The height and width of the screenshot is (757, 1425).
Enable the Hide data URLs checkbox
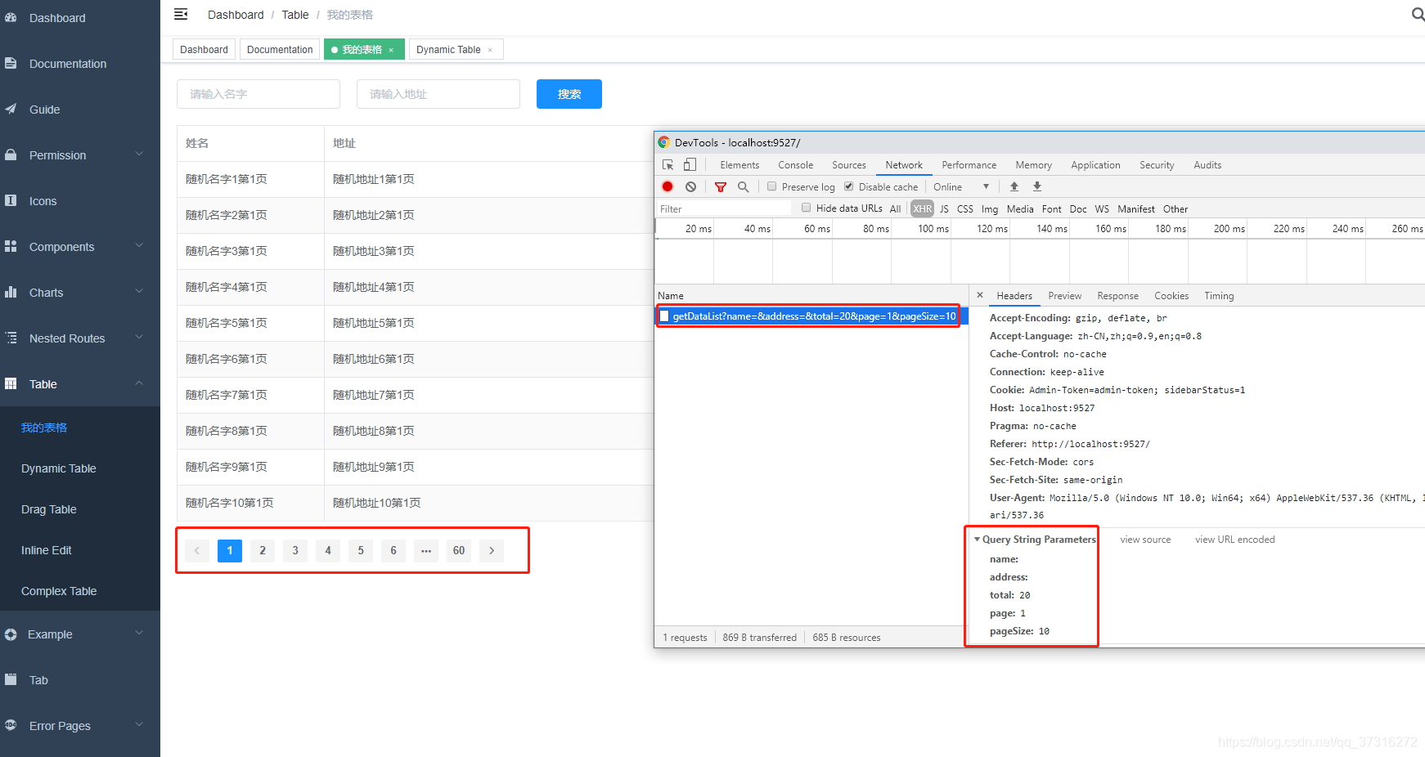click(x=807, y=208)
